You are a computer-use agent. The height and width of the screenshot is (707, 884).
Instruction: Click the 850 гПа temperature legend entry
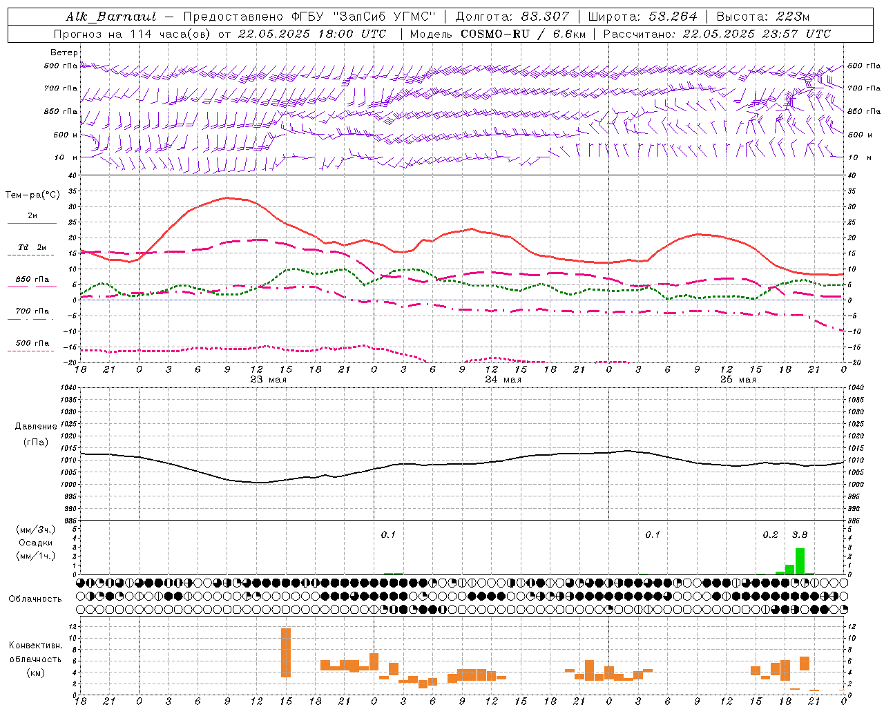point(32,280)
